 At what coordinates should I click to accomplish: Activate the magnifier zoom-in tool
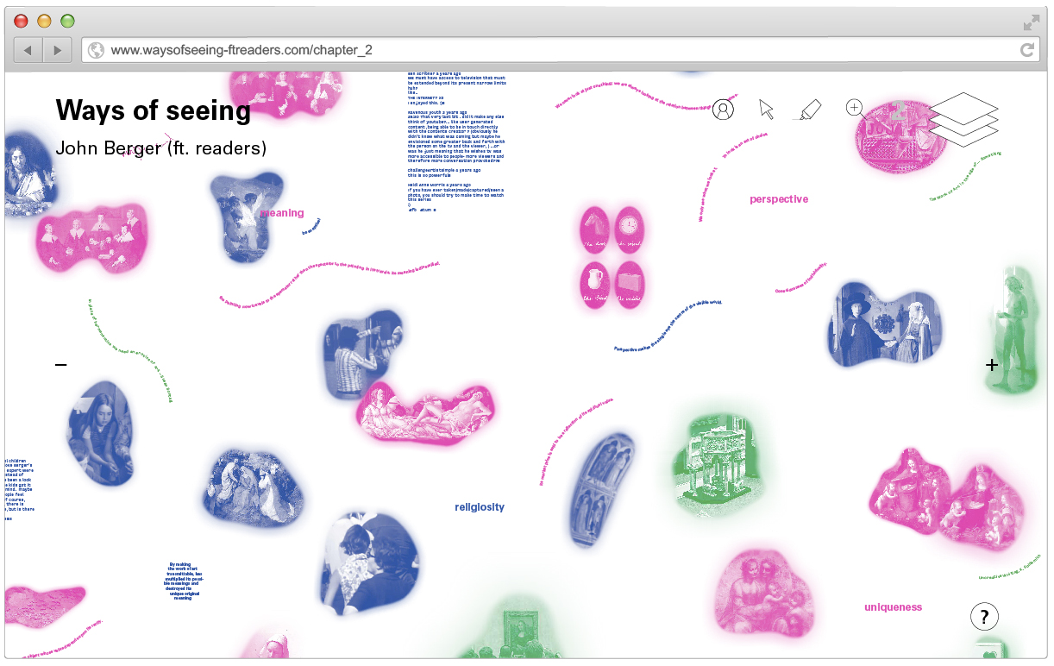tap(855, 109)
